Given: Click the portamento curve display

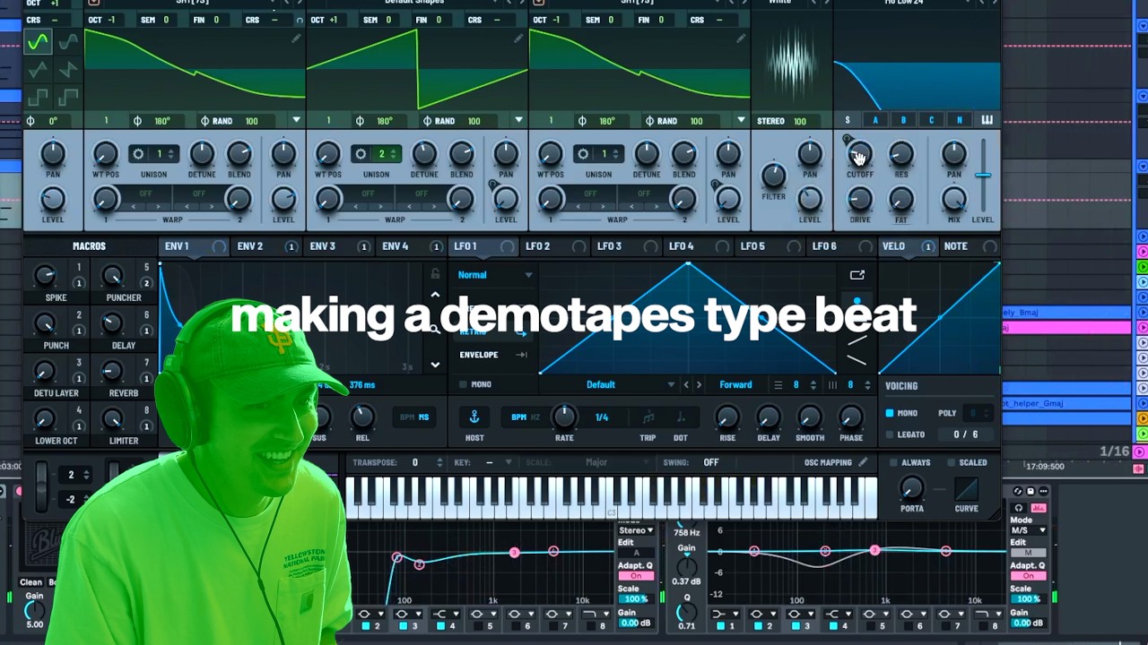Looking at the screenshot, I should (x=967, y=489).
